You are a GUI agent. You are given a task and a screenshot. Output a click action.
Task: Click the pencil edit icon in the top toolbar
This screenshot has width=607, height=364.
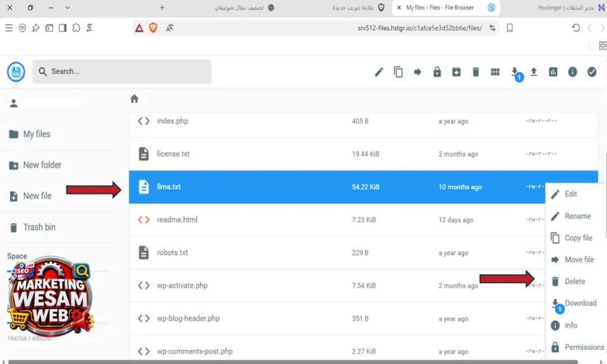pyautogui.click(x=379, y=72)
